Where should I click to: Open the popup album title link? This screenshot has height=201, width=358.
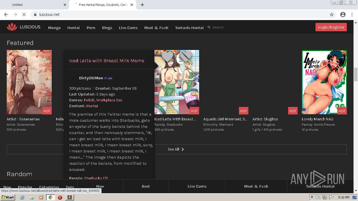tap(107, 61)
